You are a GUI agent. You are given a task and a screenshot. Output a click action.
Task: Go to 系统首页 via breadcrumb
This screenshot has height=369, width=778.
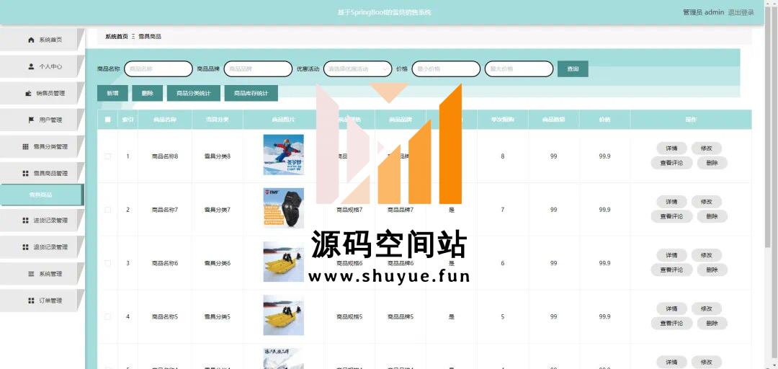(x=117, y=37)
